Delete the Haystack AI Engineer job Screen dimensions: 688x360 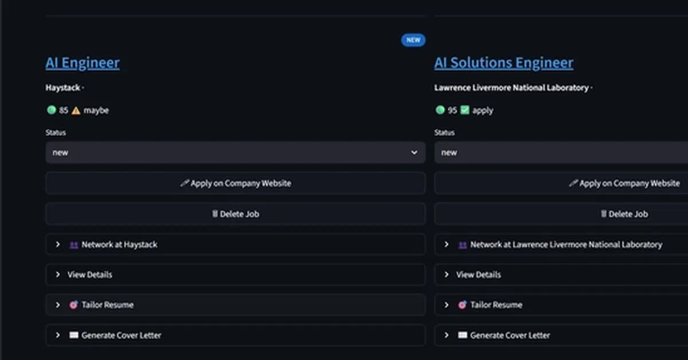click(235, 214)
